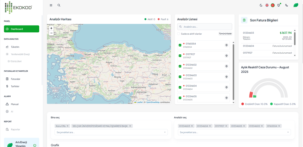Open Raporlar in the sidebar
The width and height of the screenshot is (303, 147).
coord(21,129)
